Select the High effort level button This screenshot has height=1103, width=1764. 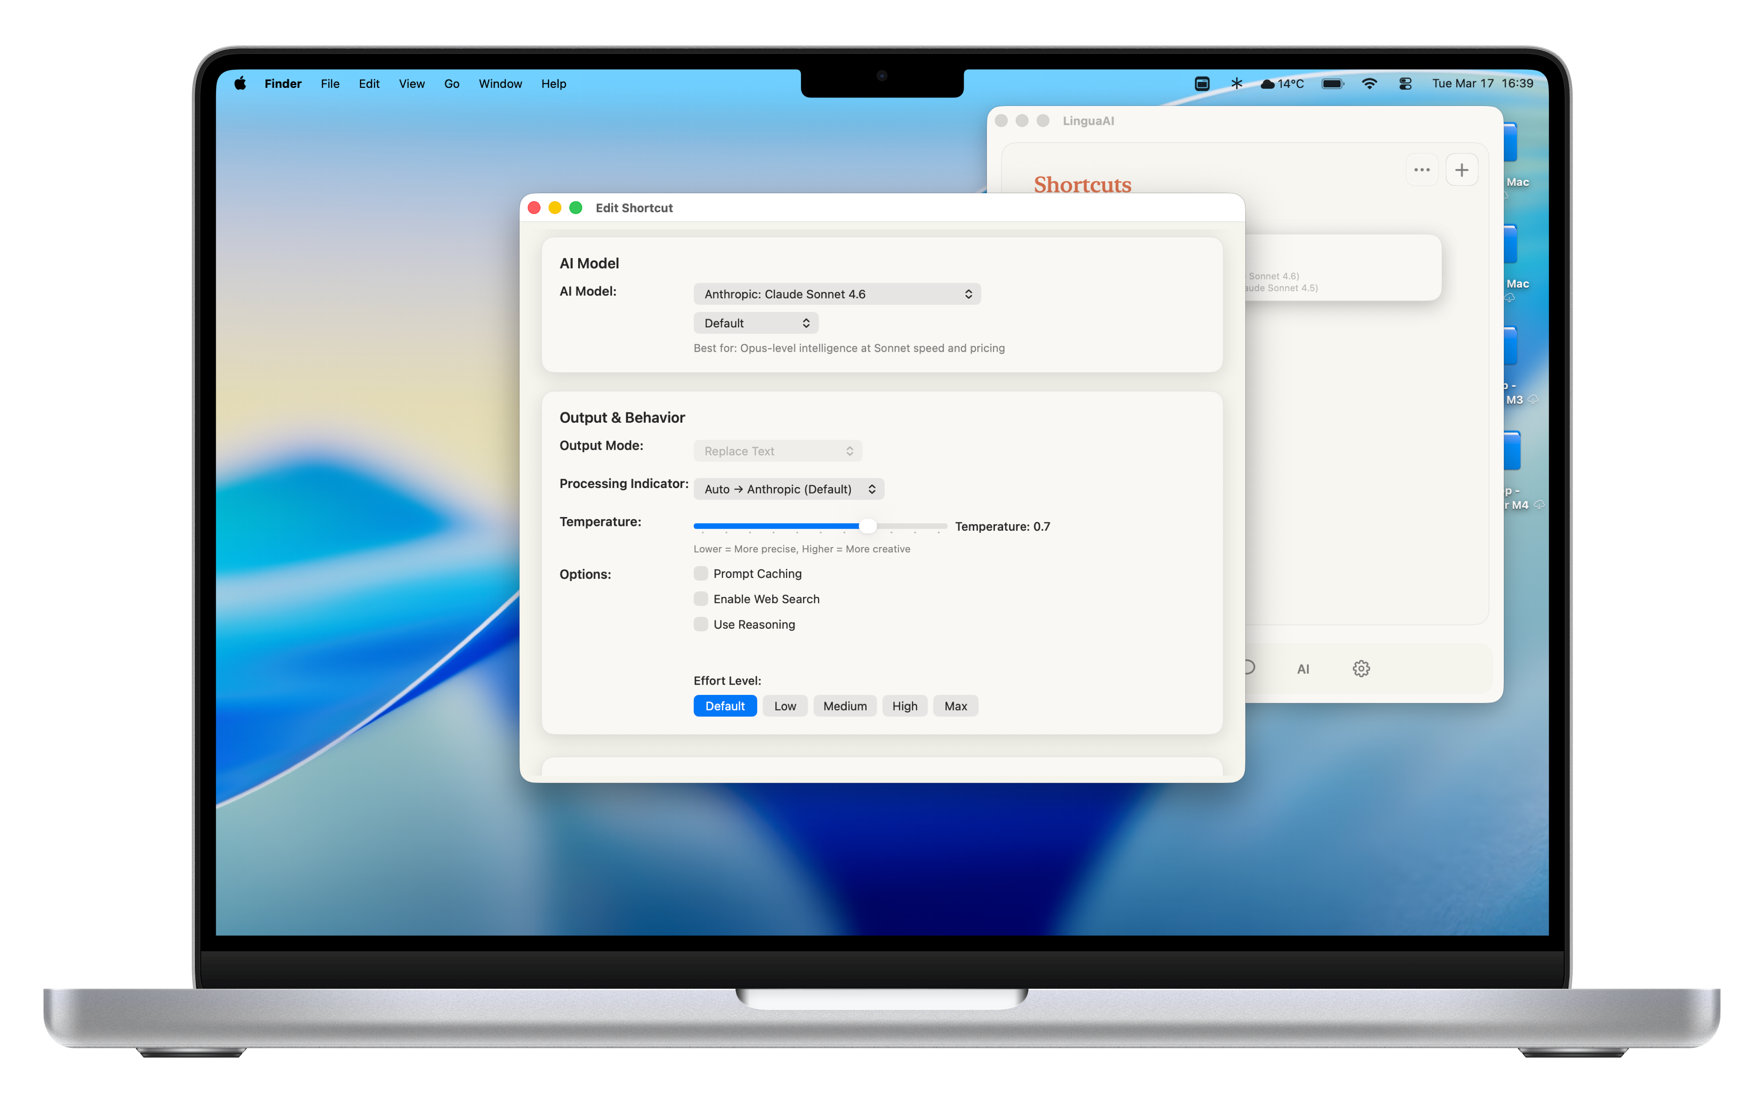point(904,706)
